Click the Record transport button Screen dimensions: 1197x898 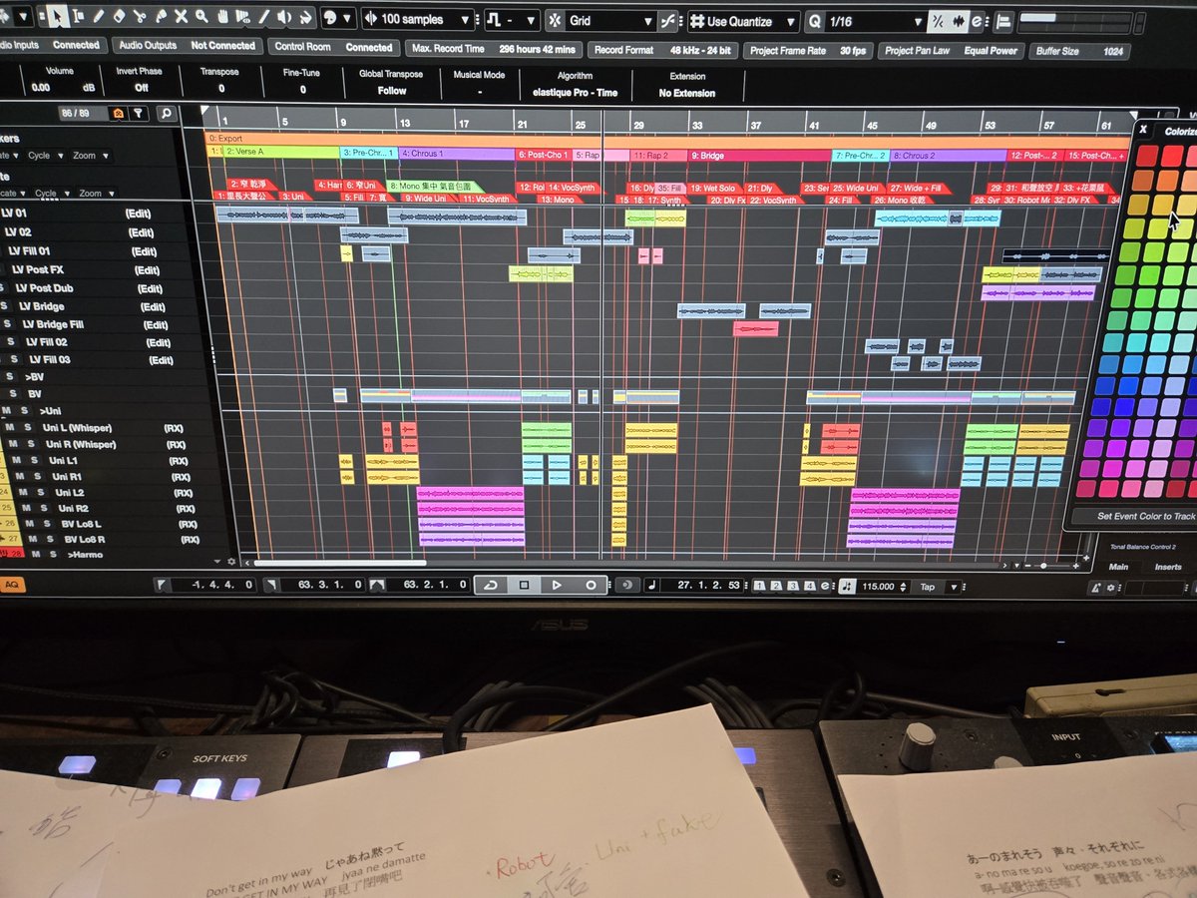[591, 586]
